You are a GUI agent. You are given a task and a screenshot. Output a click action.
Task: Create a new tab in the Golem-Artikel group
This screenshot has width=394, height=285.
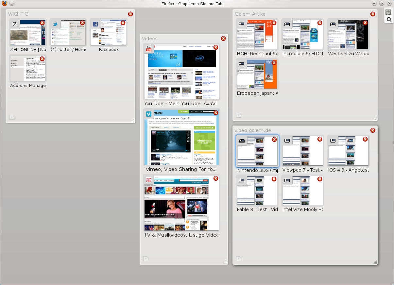[239, 115]
